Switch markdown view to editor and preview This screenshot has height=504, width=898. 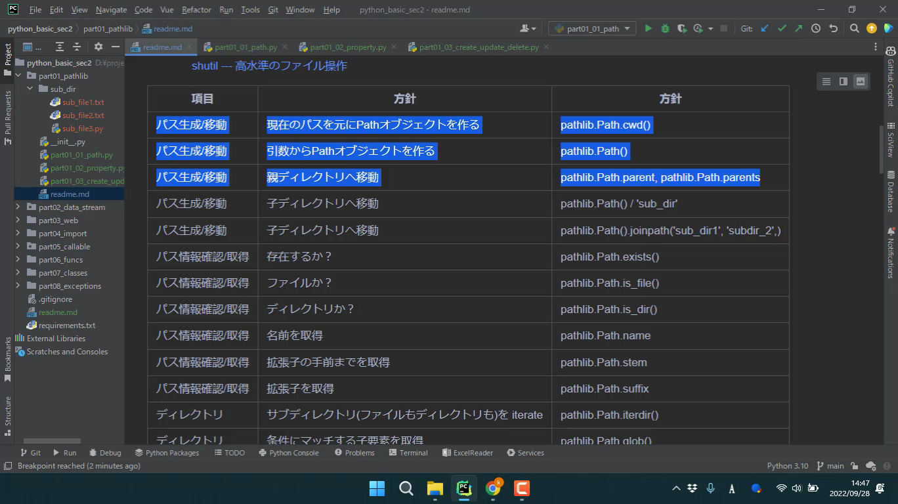(844, 81)
